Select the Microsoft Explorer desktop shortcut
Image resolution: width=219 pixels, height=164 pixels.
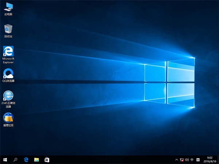click(x=8, y=51)
